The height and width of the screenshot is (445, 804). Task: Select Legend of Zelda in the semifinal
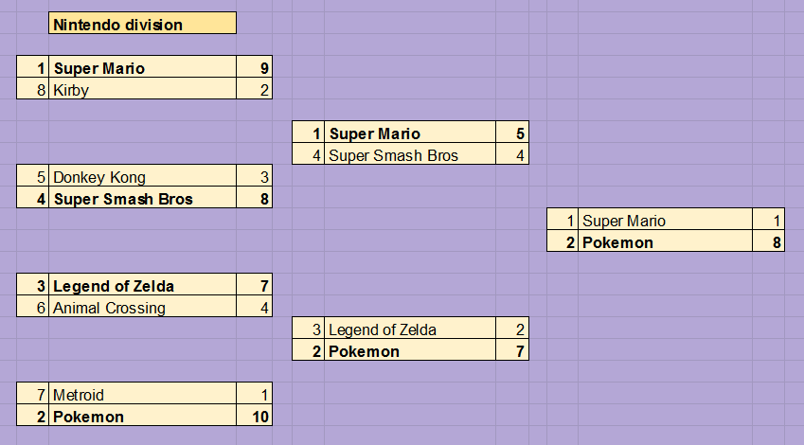(410, 329)
